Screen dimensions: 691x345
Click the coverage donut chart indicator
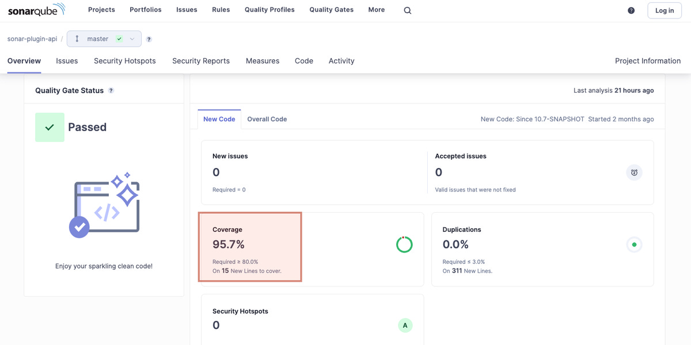click(x=404, y=244)
